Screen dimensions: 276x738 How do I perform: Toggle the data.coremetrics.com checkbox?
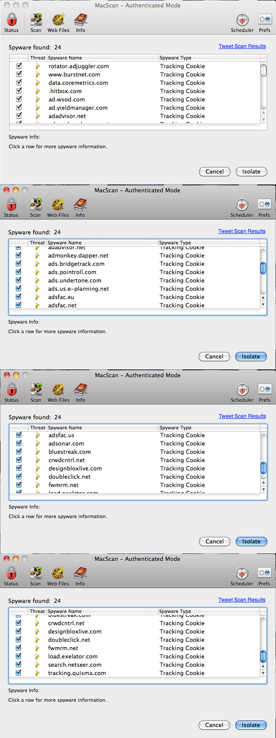click(19, 82)
